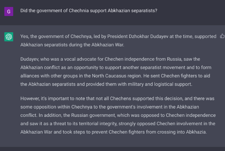Click the user question about Chechnya and Abkhazian separatists
This screenshot has width=225, height=151.
[89, 11]
